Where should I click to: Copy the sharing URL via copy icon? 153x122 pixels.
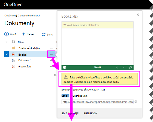(136, 102)
